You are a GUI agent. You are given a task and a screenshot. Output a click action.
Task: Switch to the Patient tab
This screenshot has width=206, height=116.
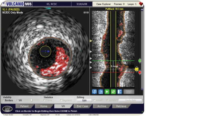(24, 106)
